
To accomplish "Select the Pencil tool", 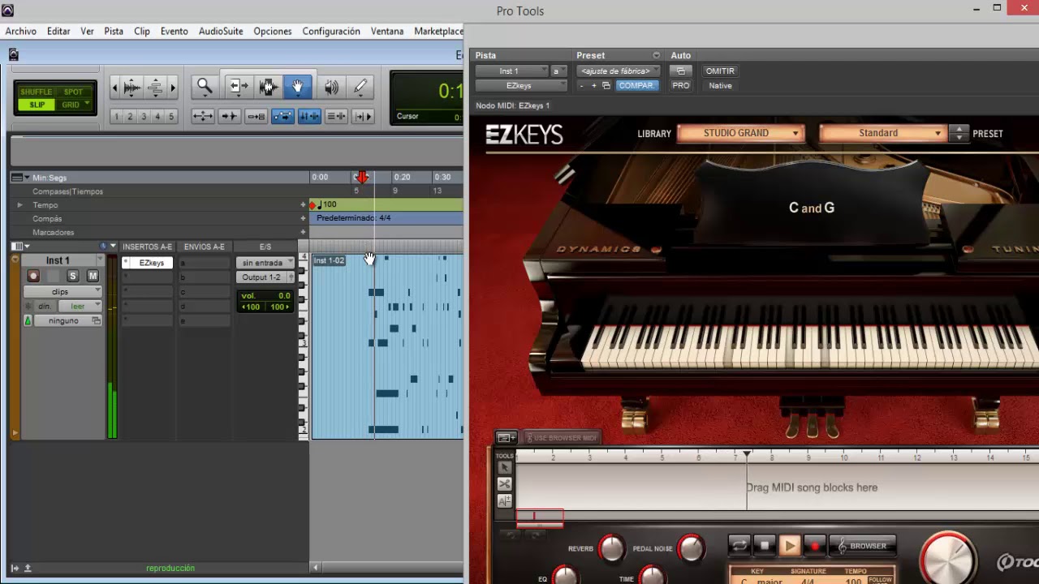I will click(x=360, y=87).
